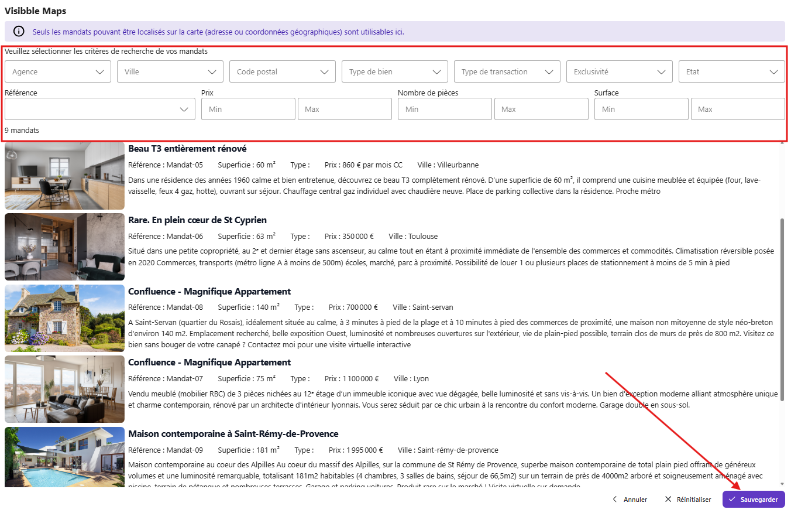Click the Prix Min input field
This screenshot has height=513, width=791.
click(248, 109)
